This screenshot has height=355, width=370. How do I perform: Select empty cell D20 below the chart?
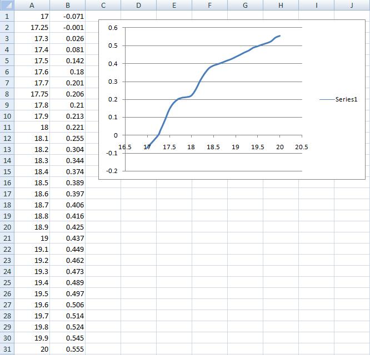coord(138,227)
